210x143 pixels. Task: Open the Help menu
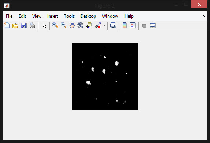tap(129, 16)
